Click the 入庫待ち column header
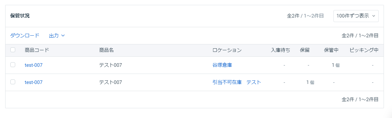 point(280,50)
